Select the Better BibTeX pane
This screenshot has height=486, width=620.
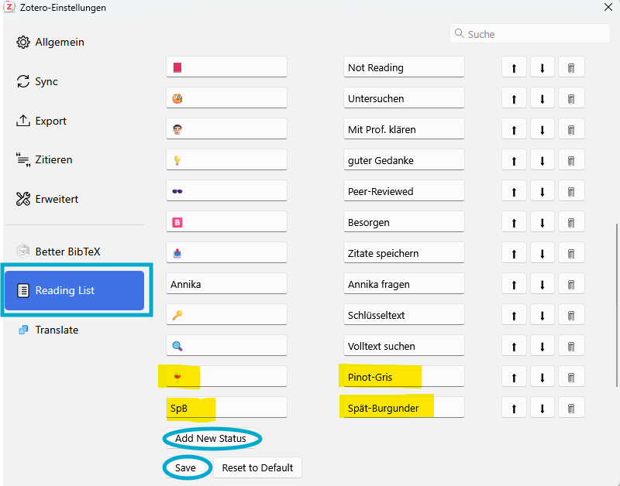click(x=74, y=252)
